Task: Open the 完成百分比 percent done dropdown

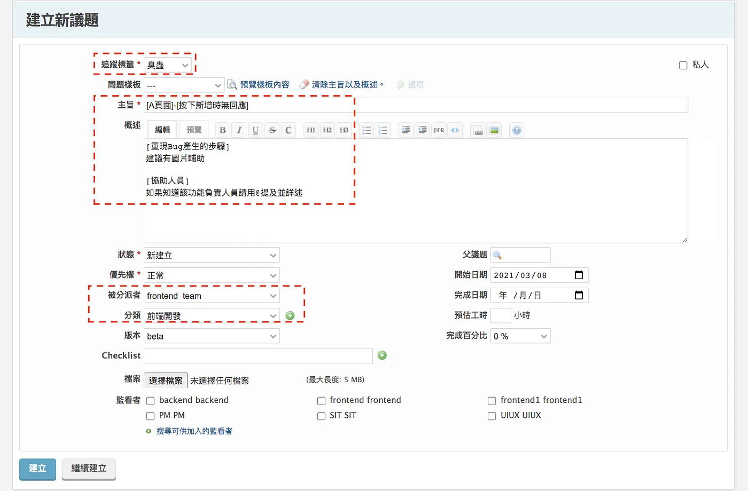Action: pyautogui.click(x=520, y=336)
